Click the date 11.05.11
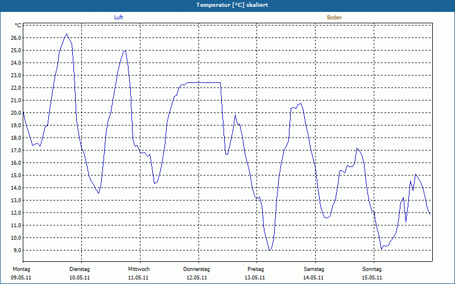 point(138,278)
